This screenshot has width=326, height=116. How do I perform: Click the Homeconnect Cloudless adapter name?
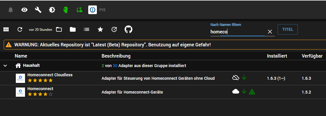(x=50, y=75)
